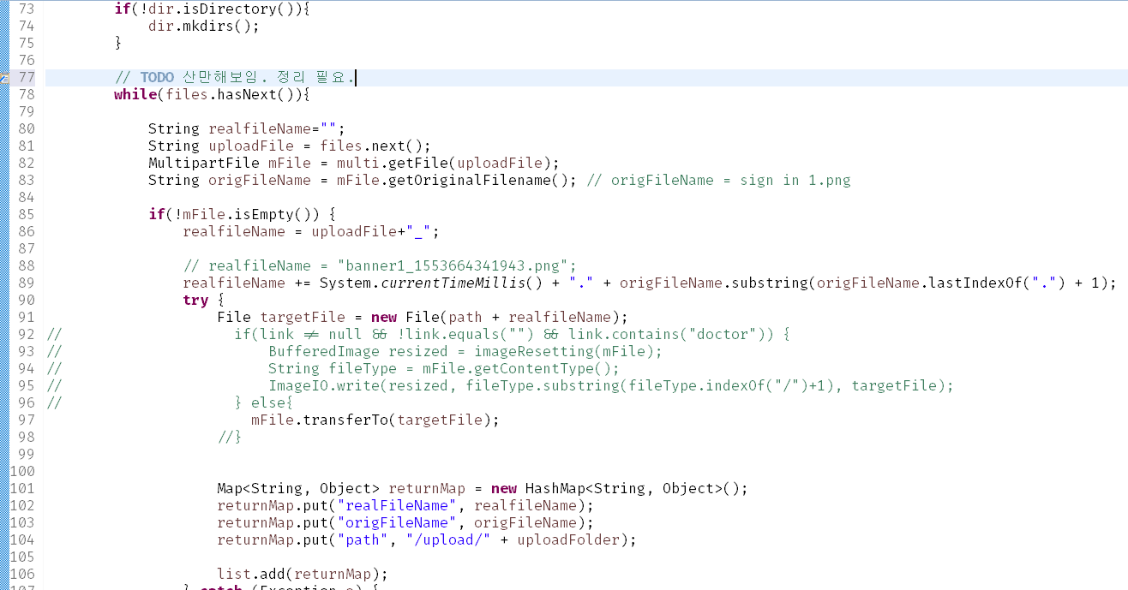Image resolution: width=1128 pixels, height=590 pixels.
Task: Click line number 101 in the gutter
Action: (x=22, y=488)
